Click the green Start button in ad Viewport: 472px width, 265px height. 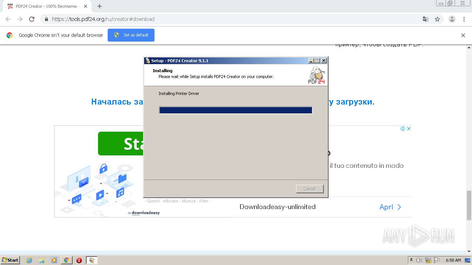click(x=121, y=144)
